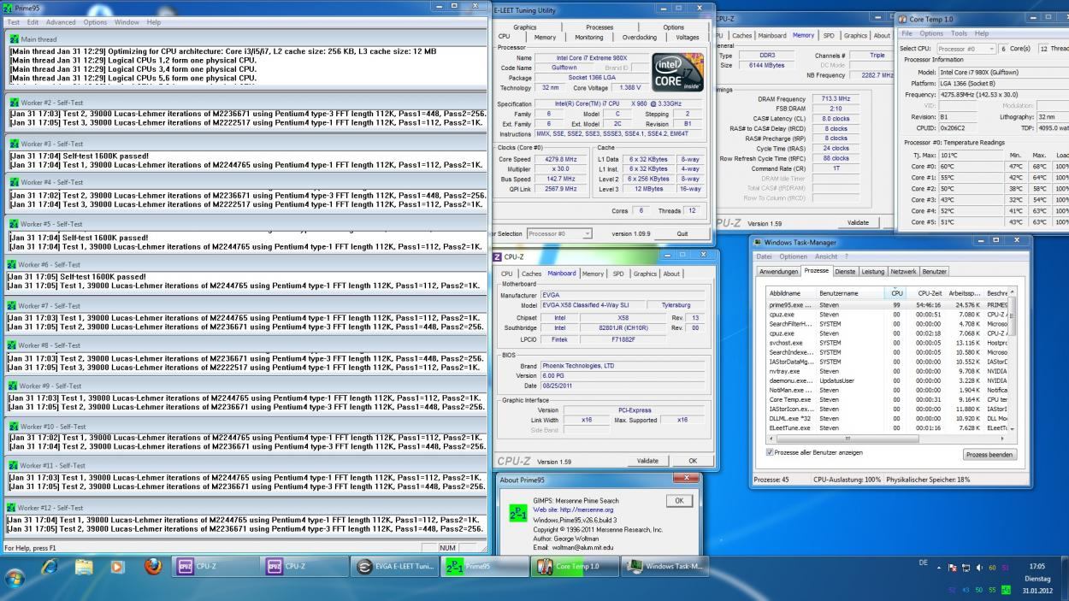Click the Worker #8 Self-Test window icon
1069x601 pixels.
14,345
